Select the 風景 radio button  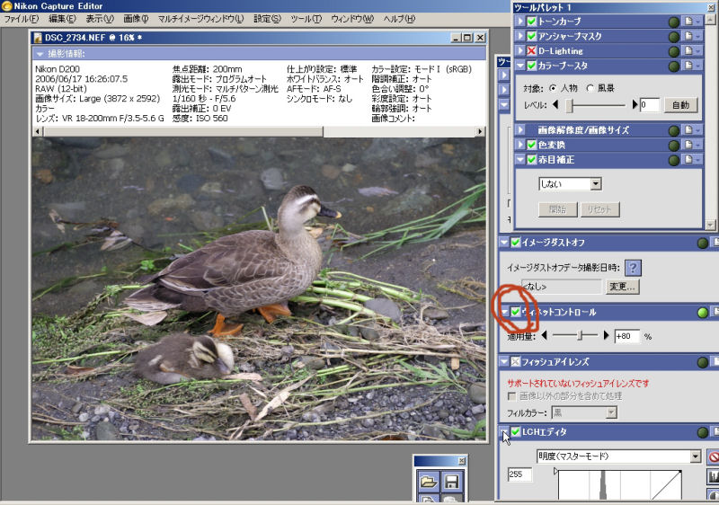click(590, 88)
